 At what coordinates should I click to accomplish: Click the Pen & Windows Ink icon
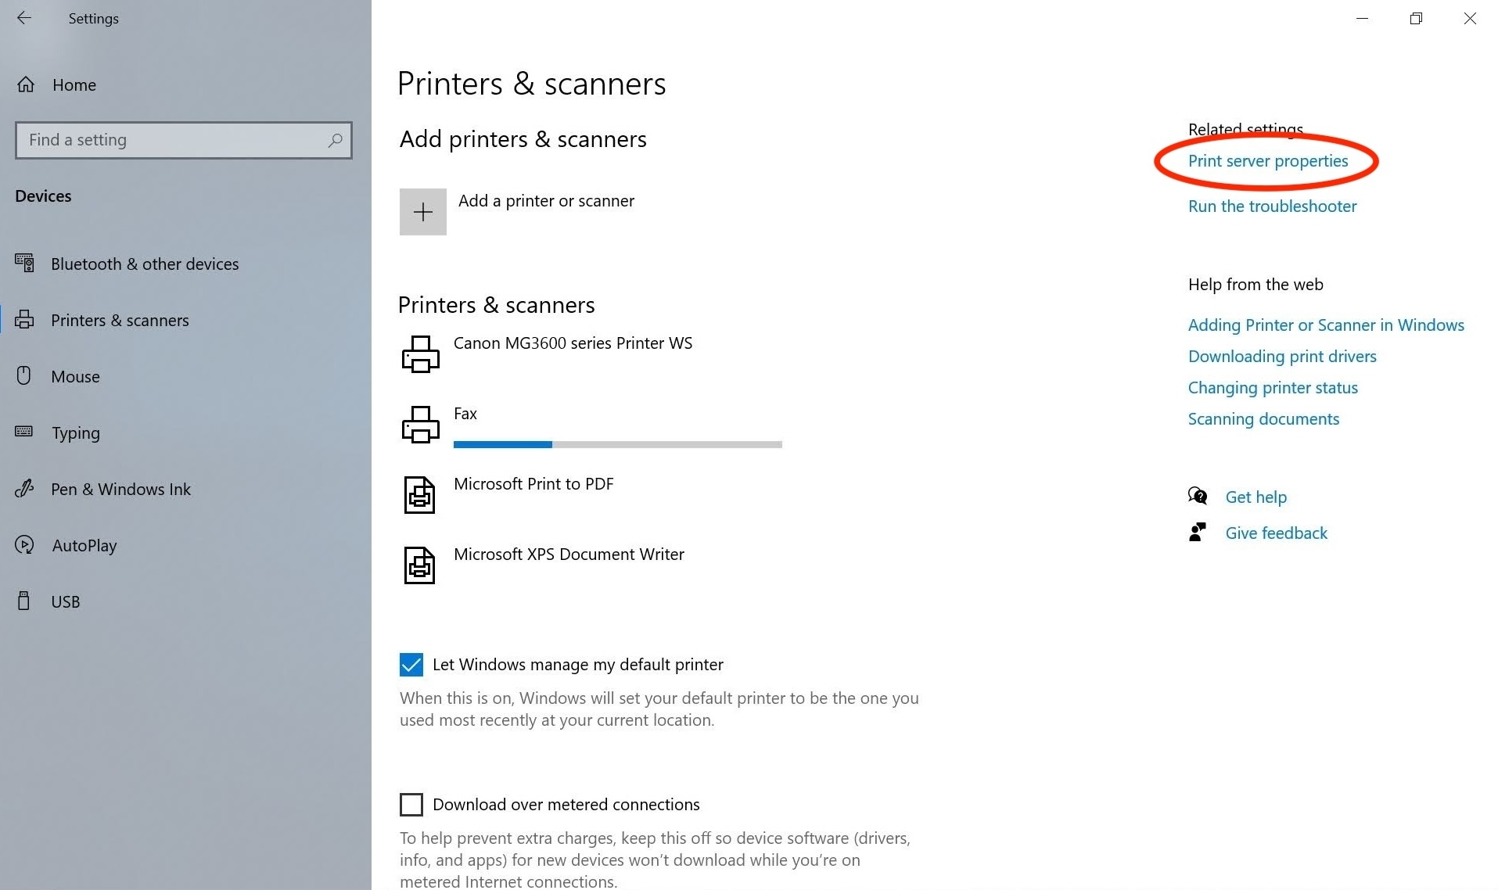[24, 488]
